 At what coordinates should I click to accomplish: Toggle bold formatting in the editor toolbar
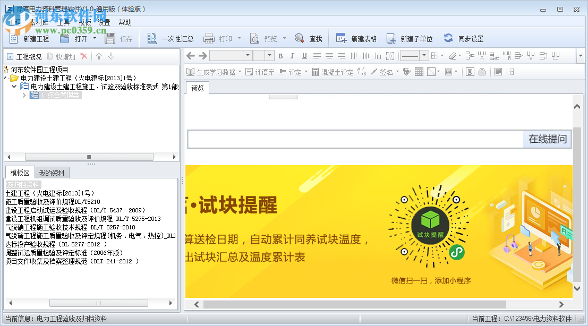pos(280,56)
